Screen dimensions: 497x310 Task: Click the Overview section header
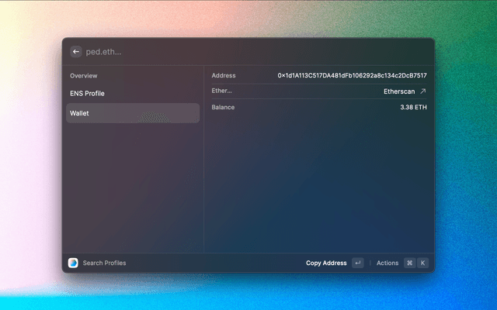pyautogui.click(x=84, y=76)
